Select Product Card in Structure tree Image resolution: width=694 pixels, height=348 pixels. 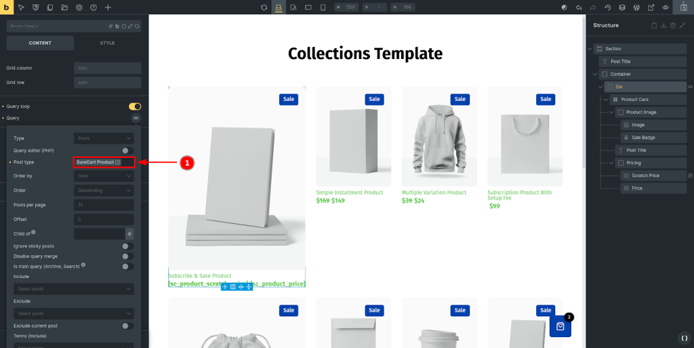634,100
